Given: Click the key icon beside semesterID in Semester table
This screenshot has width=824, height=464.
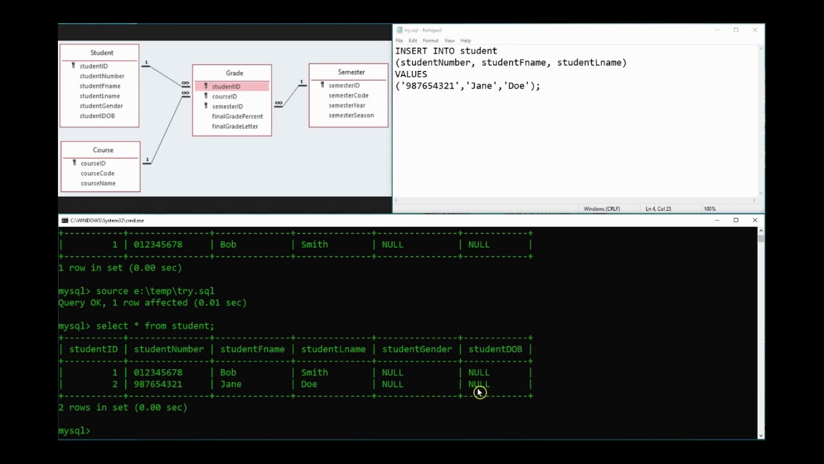Looking at the screenshot, I should point(322,85).
